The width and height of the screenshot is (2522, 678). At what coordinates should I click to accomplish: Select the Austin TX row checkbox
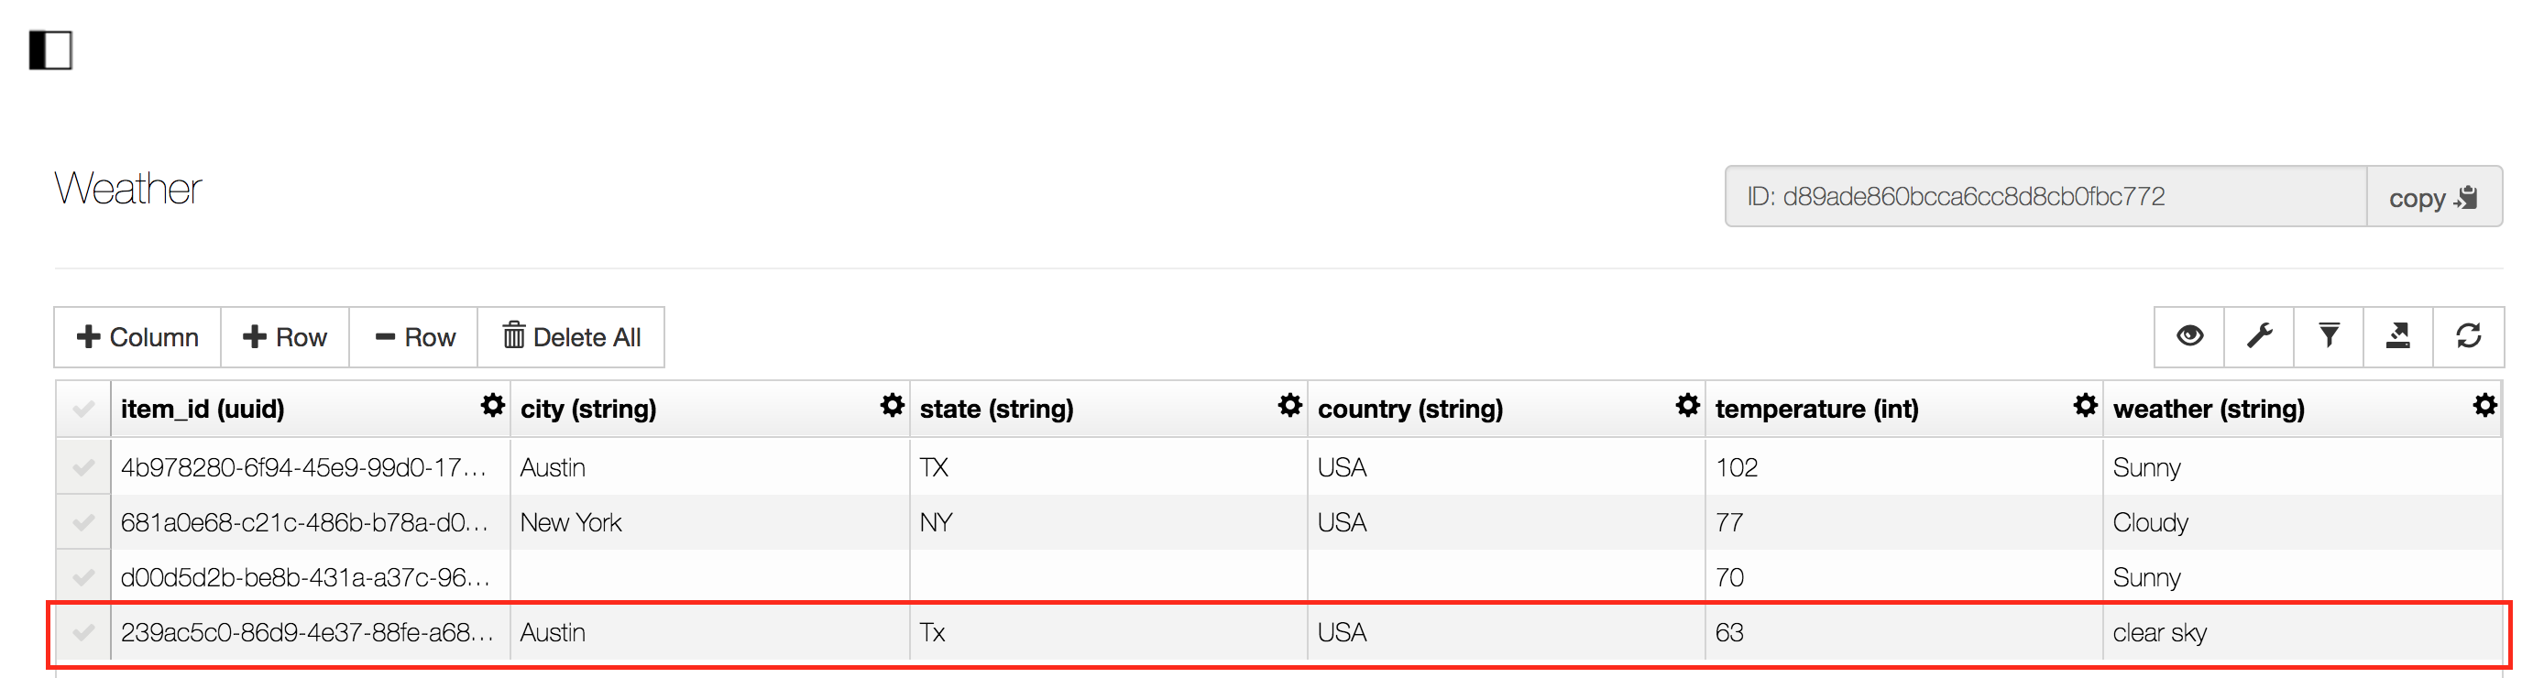[x=83, y=467]
